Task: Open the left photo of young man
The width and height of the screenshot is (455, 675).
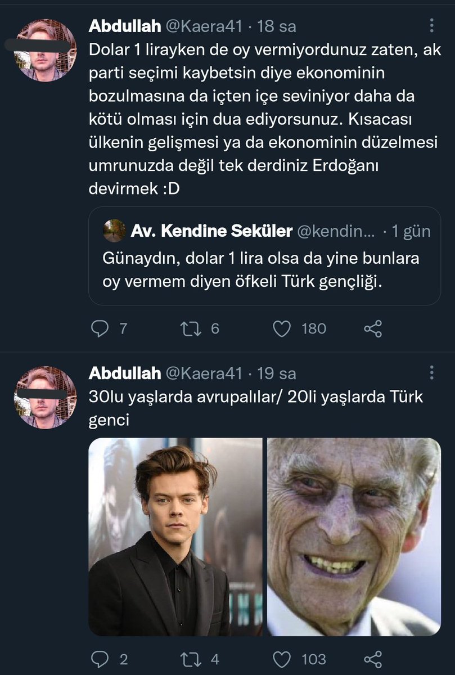Action: [175, 537]
